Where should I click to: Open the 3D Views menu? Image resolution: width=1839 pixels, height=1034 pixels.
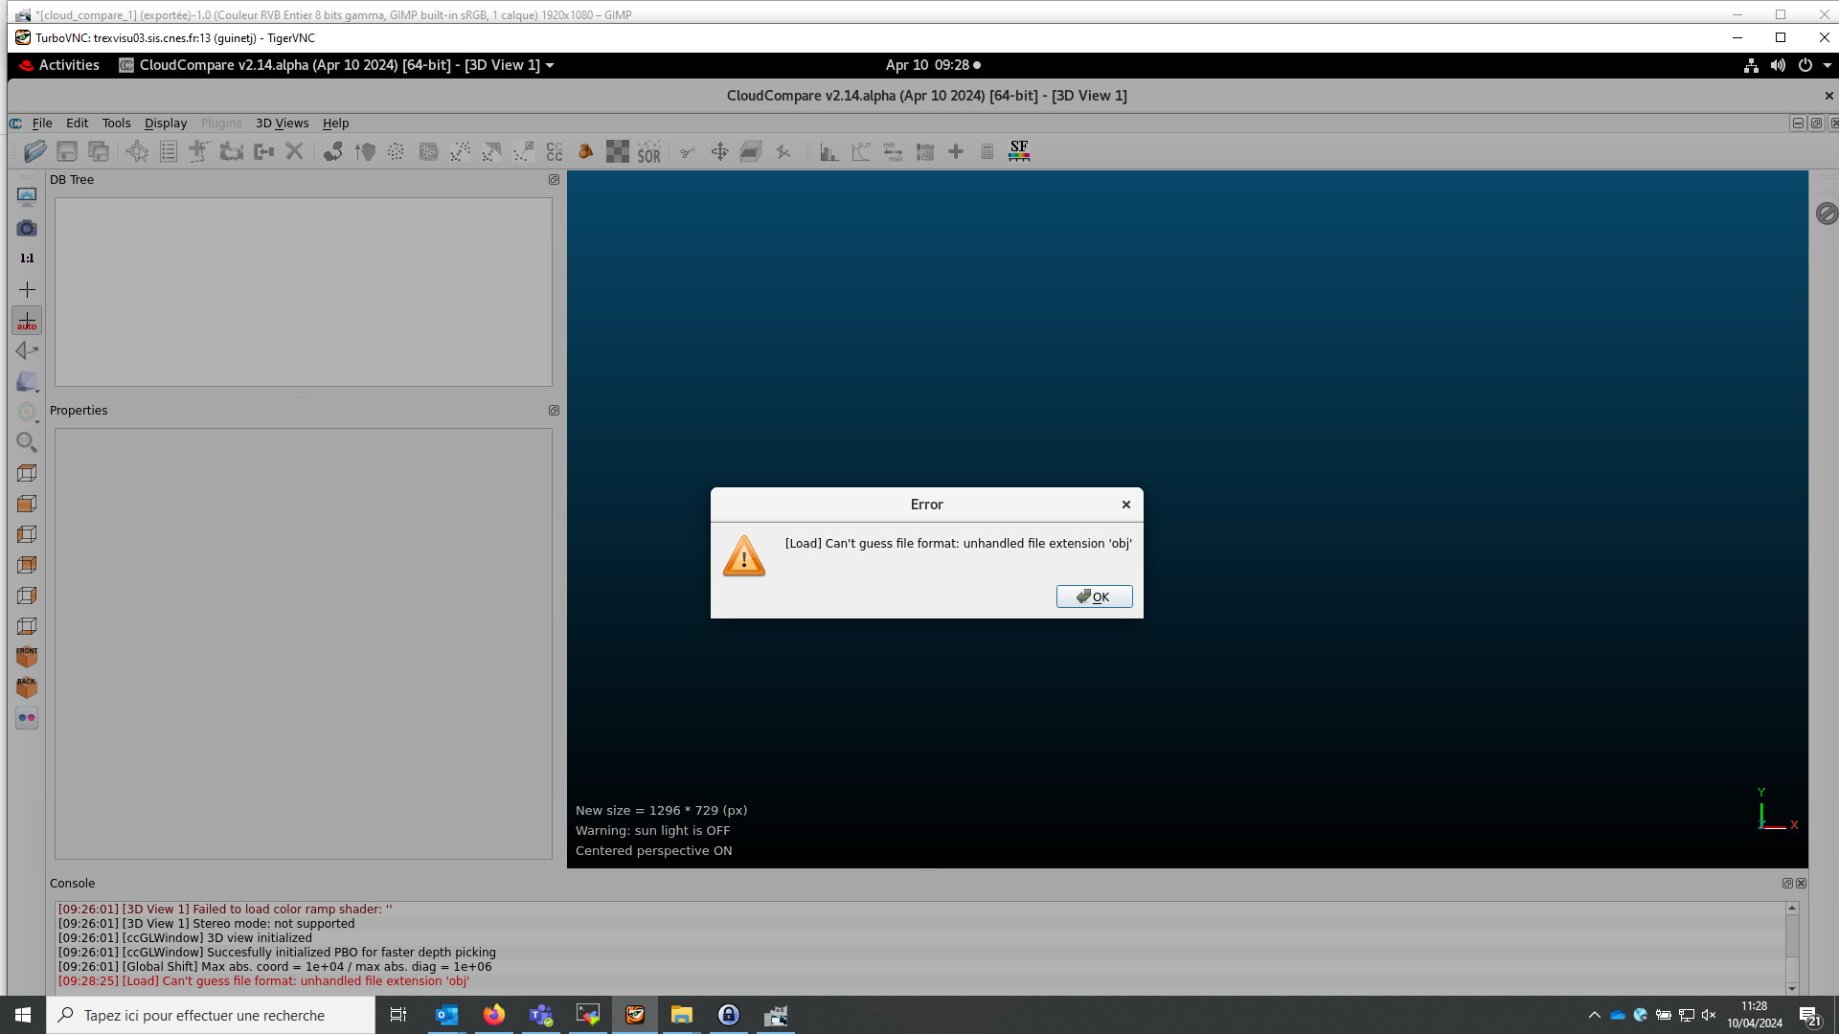[282, 124]
